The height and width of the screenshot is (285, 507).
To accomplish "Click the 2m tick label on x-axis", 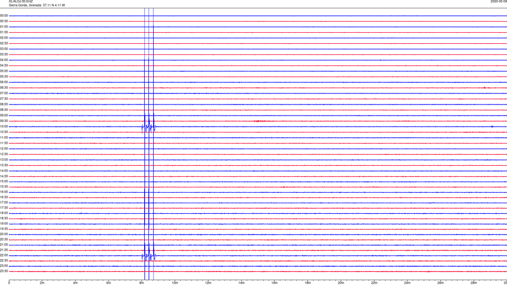I will tap(42, 283).
